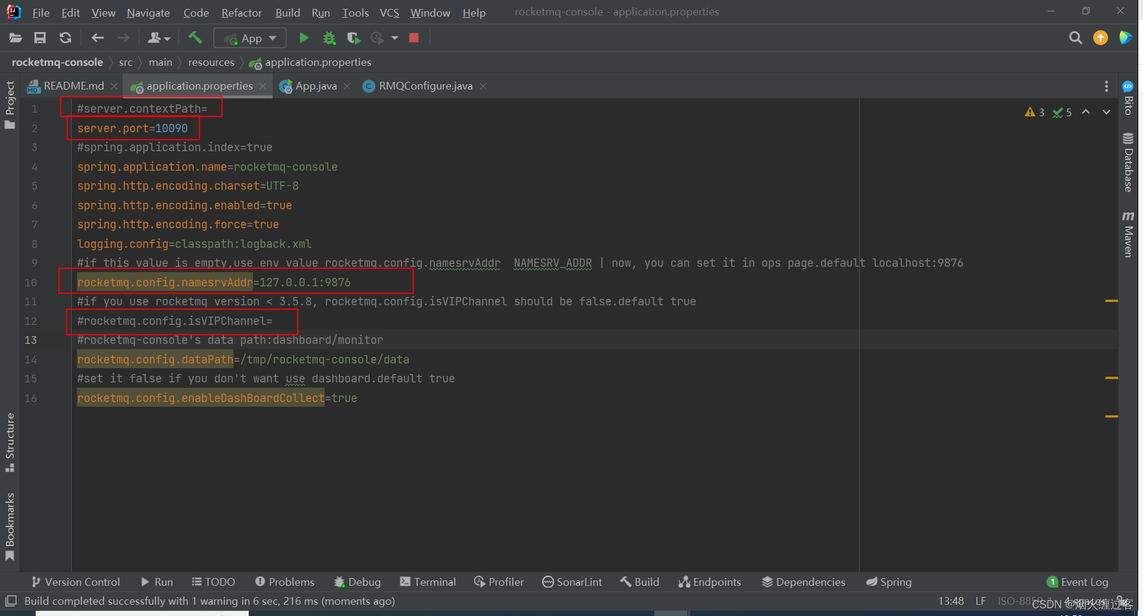
Task: Click the Save All disk icon
Action: click(x=40, y=38)
